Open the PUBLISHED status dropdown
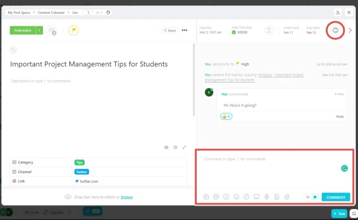Screen dimensions: 358x220 23,30
